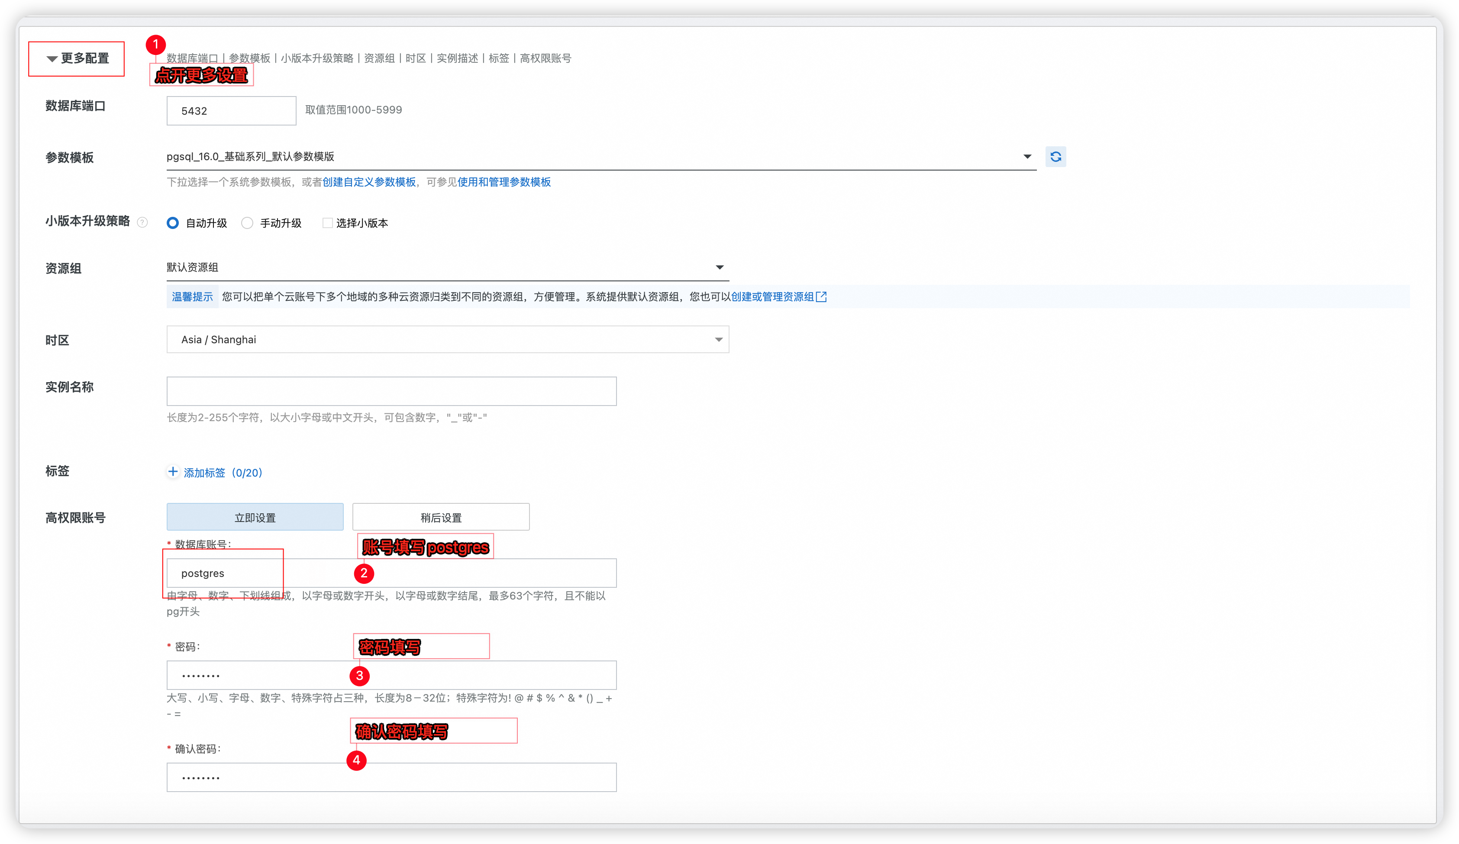Switch to 稍后设置 tab
The height and width of the screenshot is (844, 1459).
pos(441,517)
